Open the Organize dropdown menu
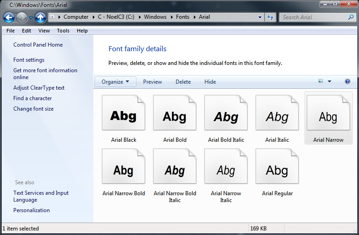Viewport: 359px width, 235px height. tap(115, 82)
